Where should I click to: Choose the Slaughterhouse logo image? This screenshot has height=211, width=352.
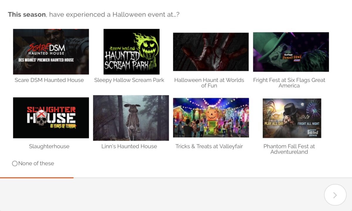[x=51, y=118]
